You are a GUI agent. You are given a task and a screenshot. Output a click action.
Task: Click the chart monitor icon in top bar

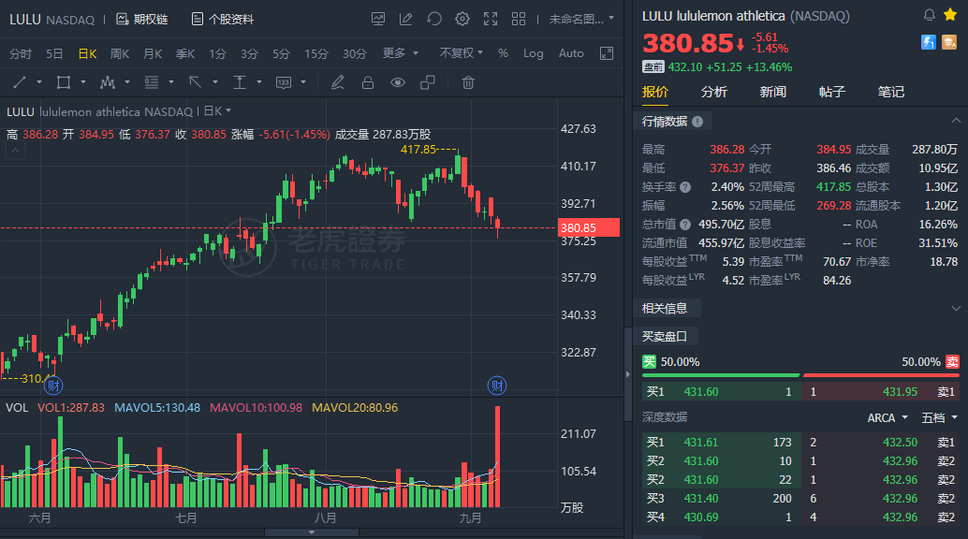378,19
